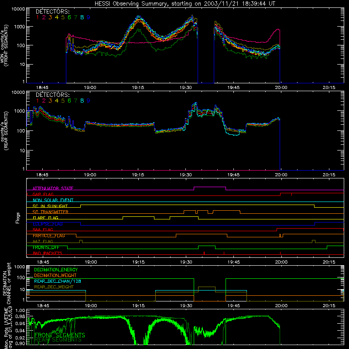Viewport: 349px width, 349px height.
Task: Click the REAR_DEC_WEIGHT legend label
Action: point(54,287)
